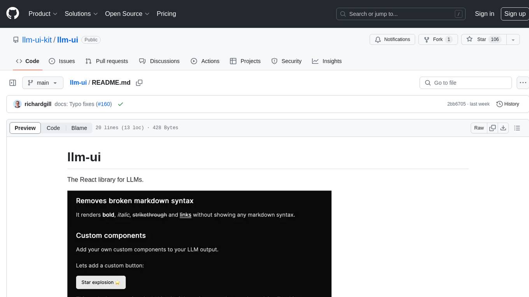Open the main branch selector

point(42,83)
